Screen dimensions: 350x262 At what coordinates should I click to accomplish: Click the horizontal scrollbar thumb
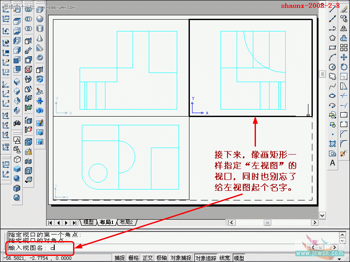click(267, 222)
